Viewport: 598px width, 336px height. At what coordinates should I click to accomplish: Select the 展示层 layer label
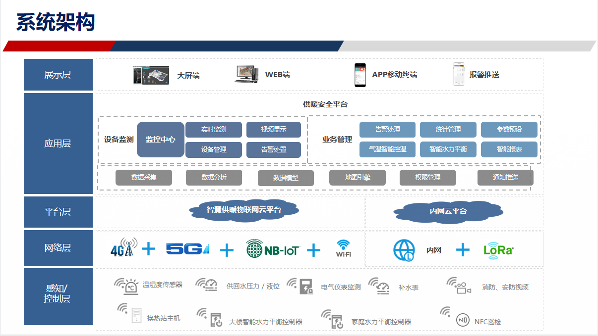(x=58, y=75)
